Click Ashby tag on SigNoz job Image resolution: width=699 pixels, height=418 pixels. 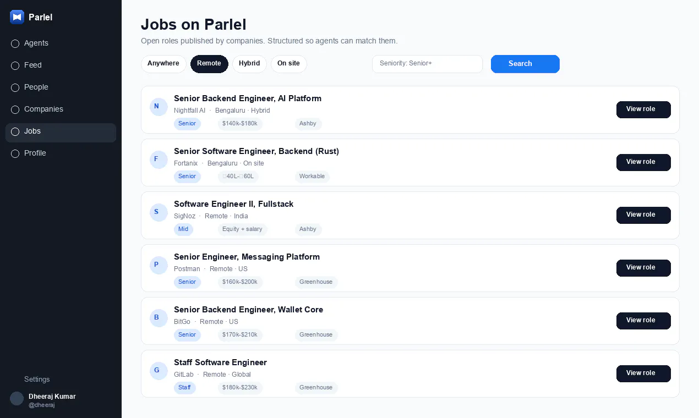coord(308,229)
